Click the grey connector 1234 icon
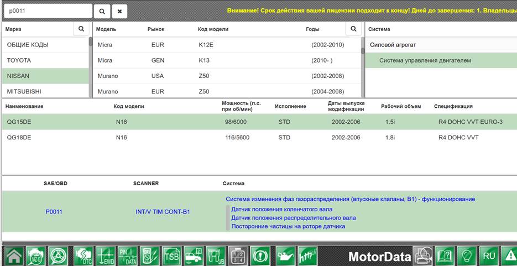Screen dimensions: 517x266 click(238, 256)
